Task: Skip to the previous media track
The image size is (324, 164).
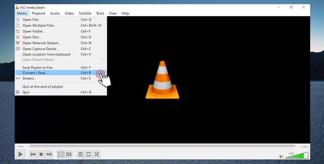Action: coord(33,154)
